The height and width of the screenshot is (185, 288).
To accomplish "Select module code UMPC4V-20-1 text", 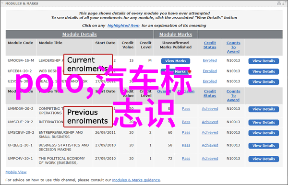I will point(20,159).
